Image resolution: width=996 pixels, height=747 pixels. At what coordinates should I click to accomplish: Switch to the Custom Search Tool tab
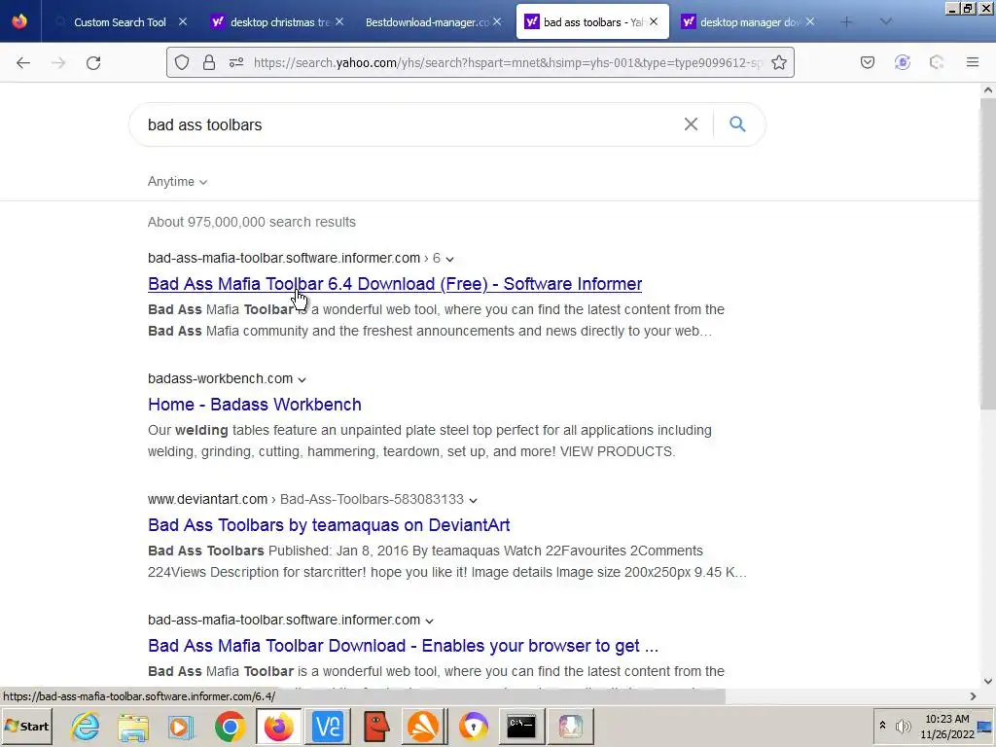pyautogui.click(x=120, y=22)
